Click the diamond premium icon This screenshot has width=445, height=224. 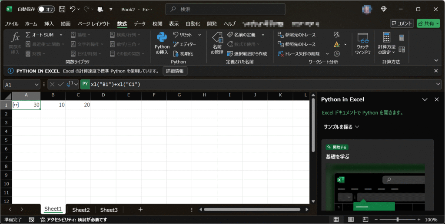[x=383, y=10]
